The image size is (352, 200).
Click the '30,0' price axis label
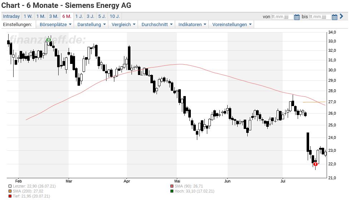pyautogui.click(x=332, y=70)
